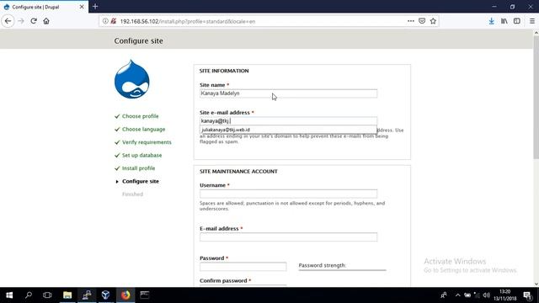Viewport: 539px width, 303px height.
Task: Reload the page with the refresh icon
Action: (x=34, y=21)
